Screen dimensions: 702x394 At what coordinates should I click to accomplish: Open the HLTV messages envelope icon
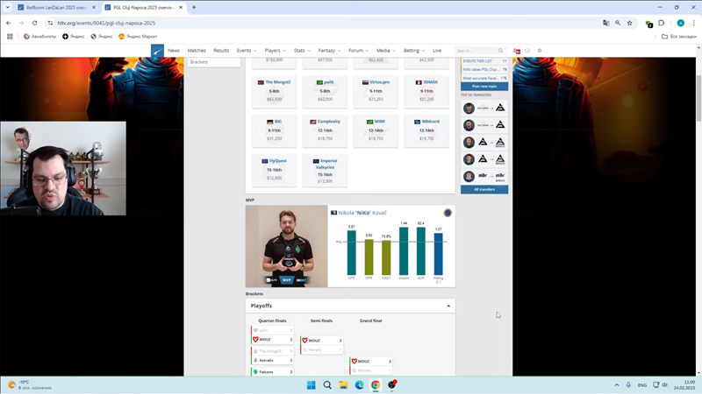(527, 51)
